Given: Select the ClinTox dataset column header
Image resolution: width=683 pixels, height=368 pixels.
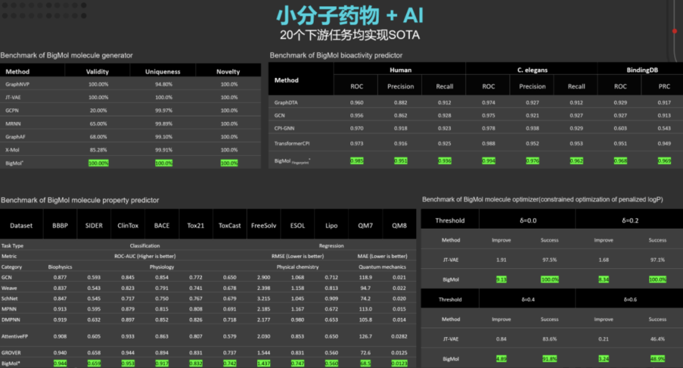Looking at the screenshot, I should point(128,226).
